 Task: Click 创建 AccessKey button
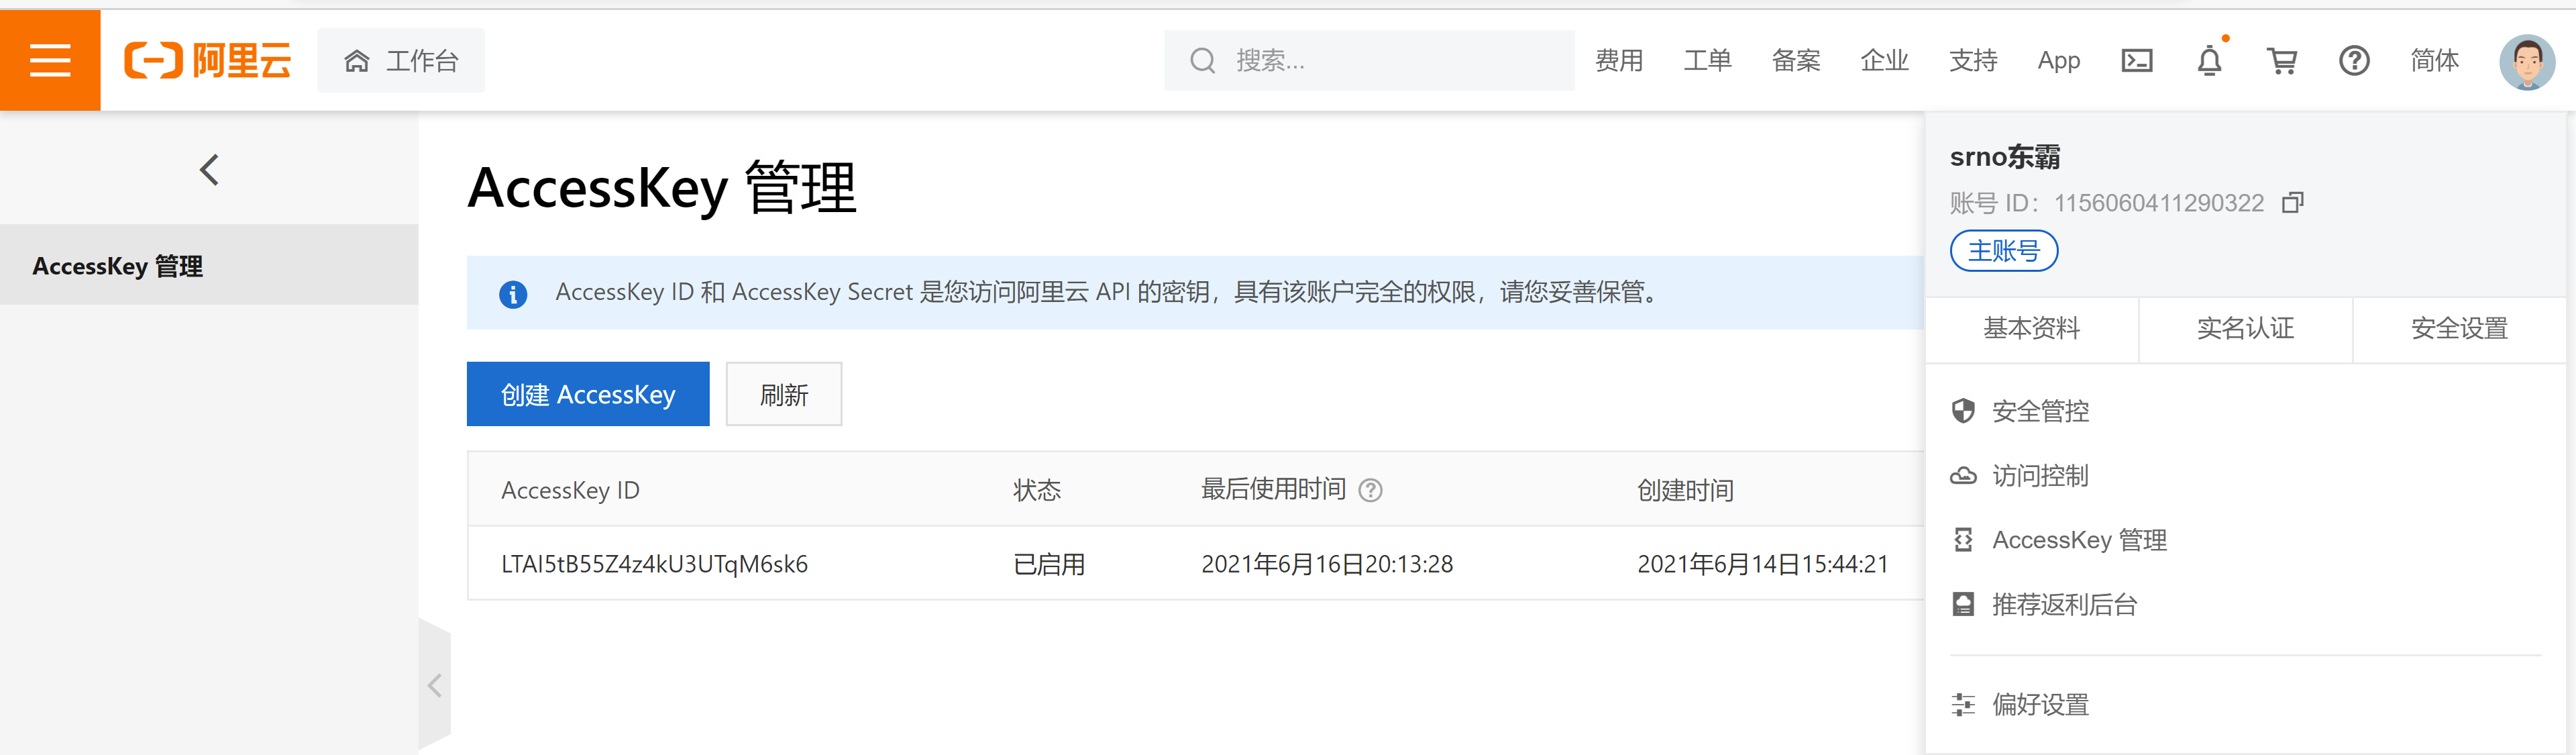click(x=588, y=394)
